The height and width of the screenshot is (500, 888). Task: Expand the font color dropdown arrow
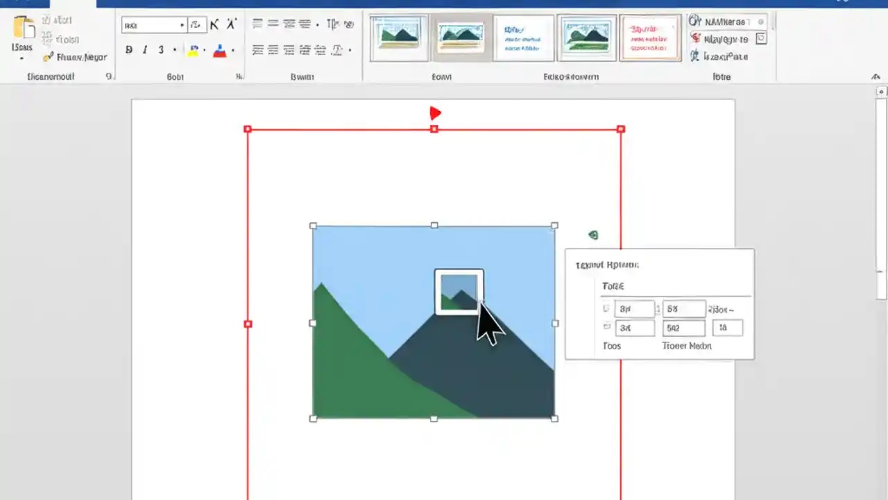click(x=233, y=50)
